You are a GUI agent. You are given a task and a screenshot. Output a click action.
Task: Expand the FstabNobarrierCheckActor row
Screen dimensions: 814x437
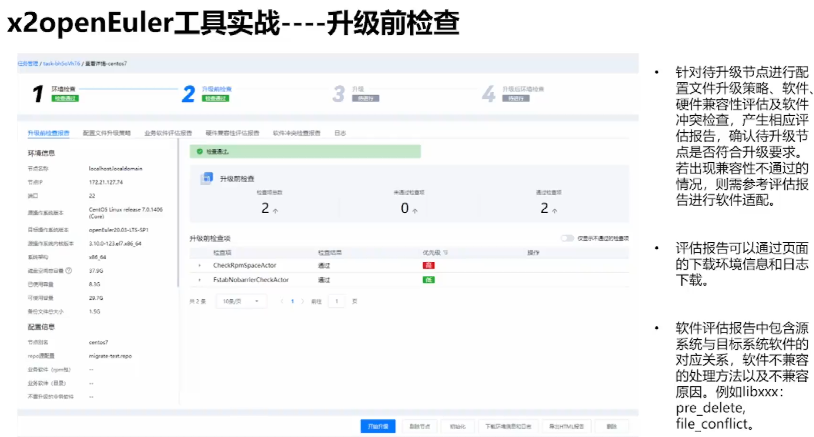tap(200, 280)
